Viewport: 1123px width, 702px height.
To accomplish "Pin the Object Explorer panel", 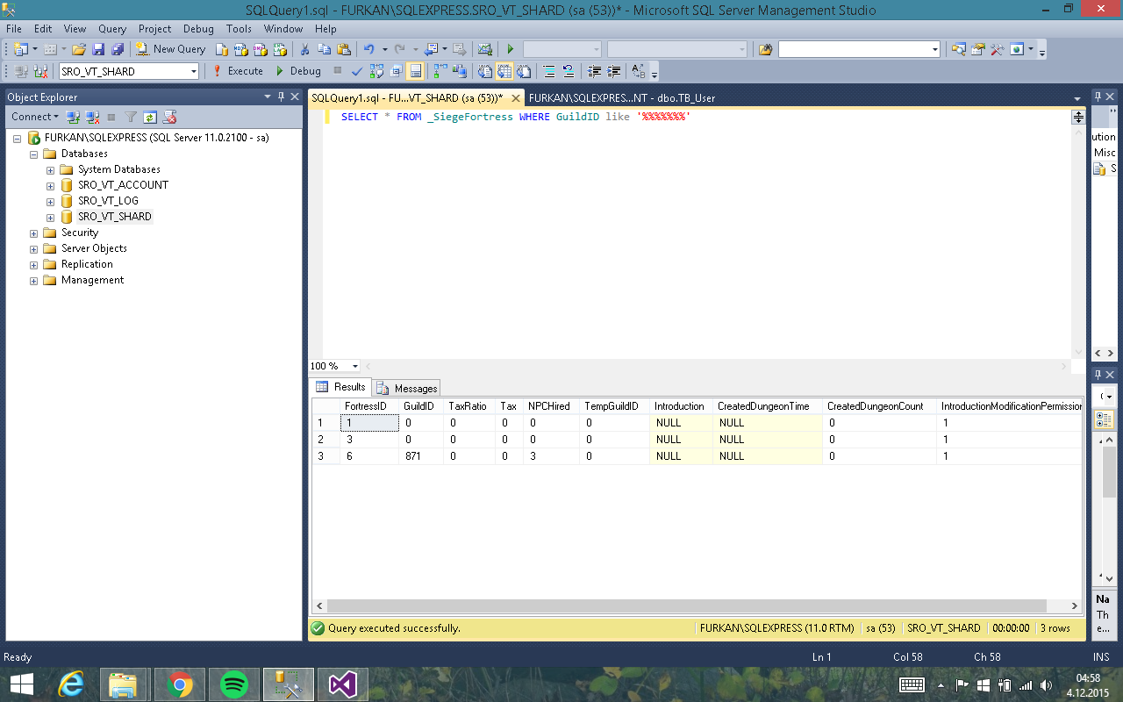I will pos(281,97).
